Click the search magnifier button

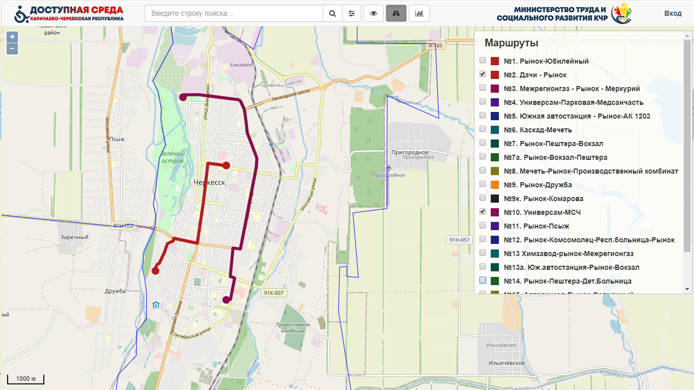coord(332,14)
